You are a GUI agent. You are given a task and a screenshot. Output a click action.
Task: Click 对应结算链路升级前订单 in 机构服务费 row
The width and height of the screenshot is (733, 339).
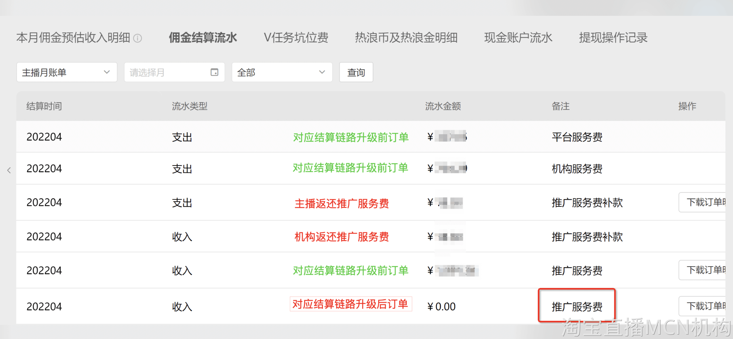coord(351,168)
